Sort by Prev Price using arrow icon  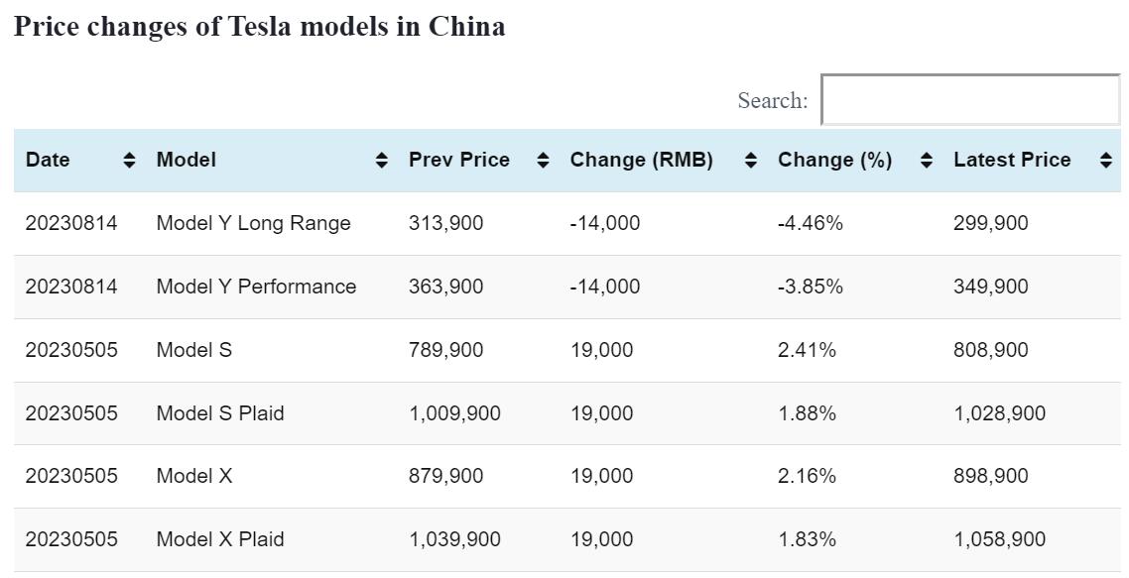pyautogui.click(x=543, y=161)
